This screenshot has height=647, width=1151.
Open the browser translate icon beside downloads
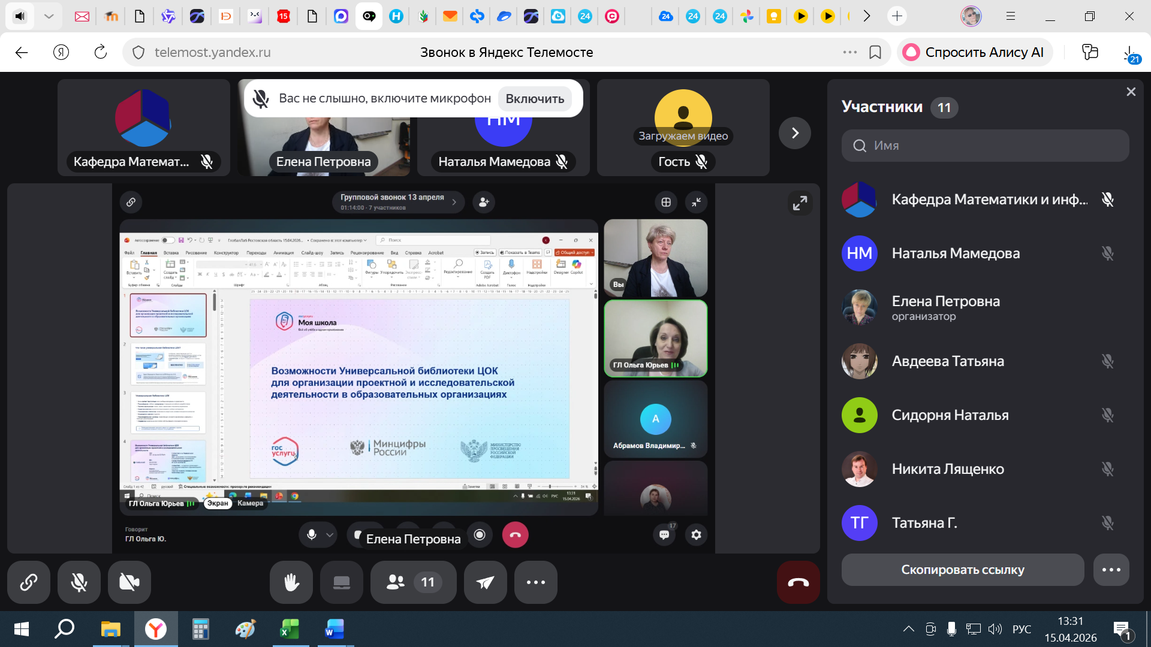pyautogui.click(x=1090, y=53)
